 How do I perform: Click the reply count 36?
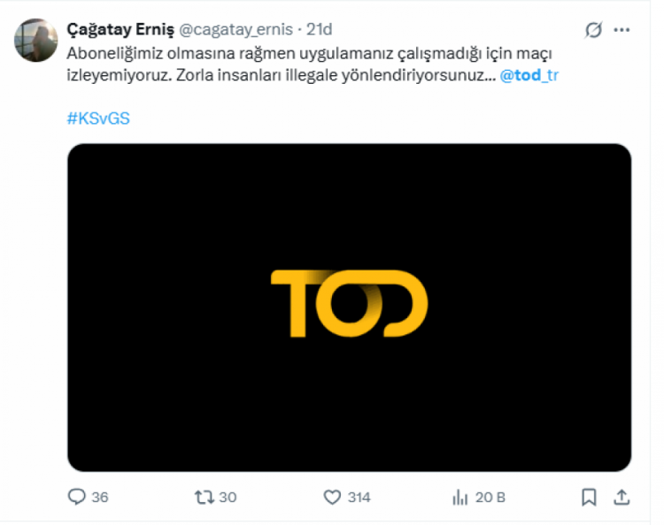click(x=100, y=498)
